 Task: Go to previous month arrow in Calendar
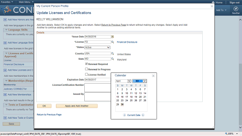[x=124, y=115]
